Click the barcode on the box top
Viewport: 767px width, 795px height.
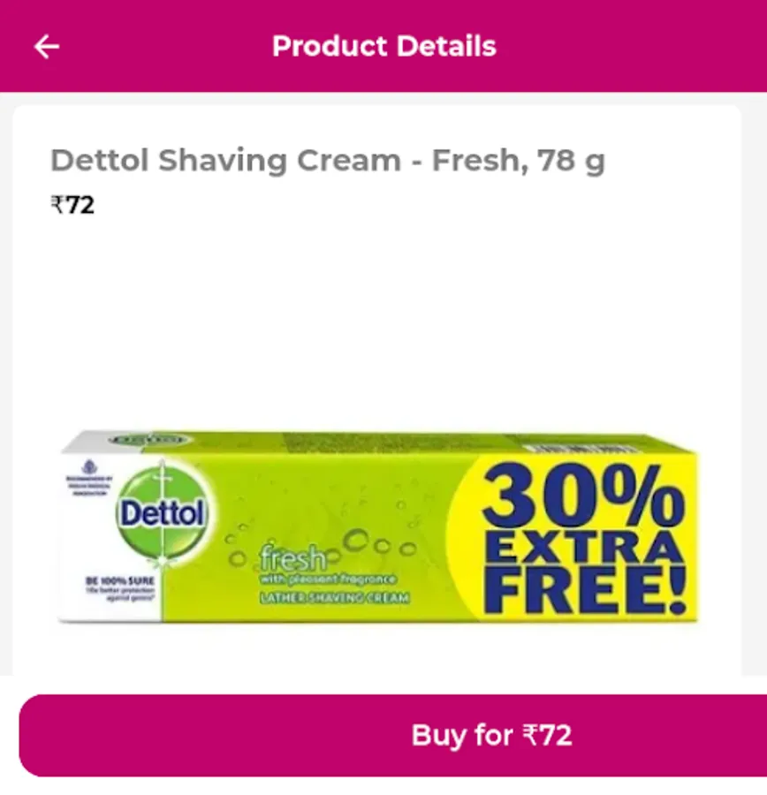pyautogui.click(x=580, y=449)
